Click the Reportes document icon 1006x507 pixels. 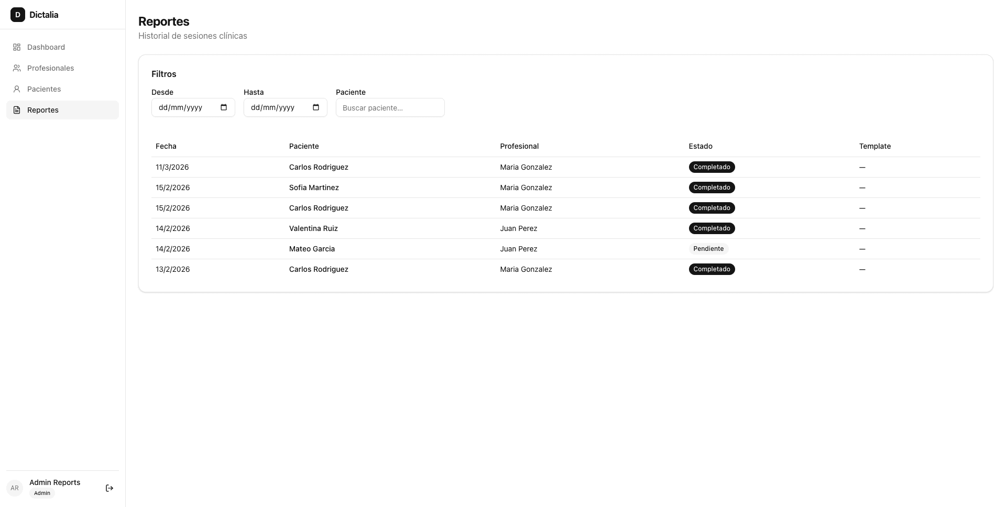tap(17, 110)
